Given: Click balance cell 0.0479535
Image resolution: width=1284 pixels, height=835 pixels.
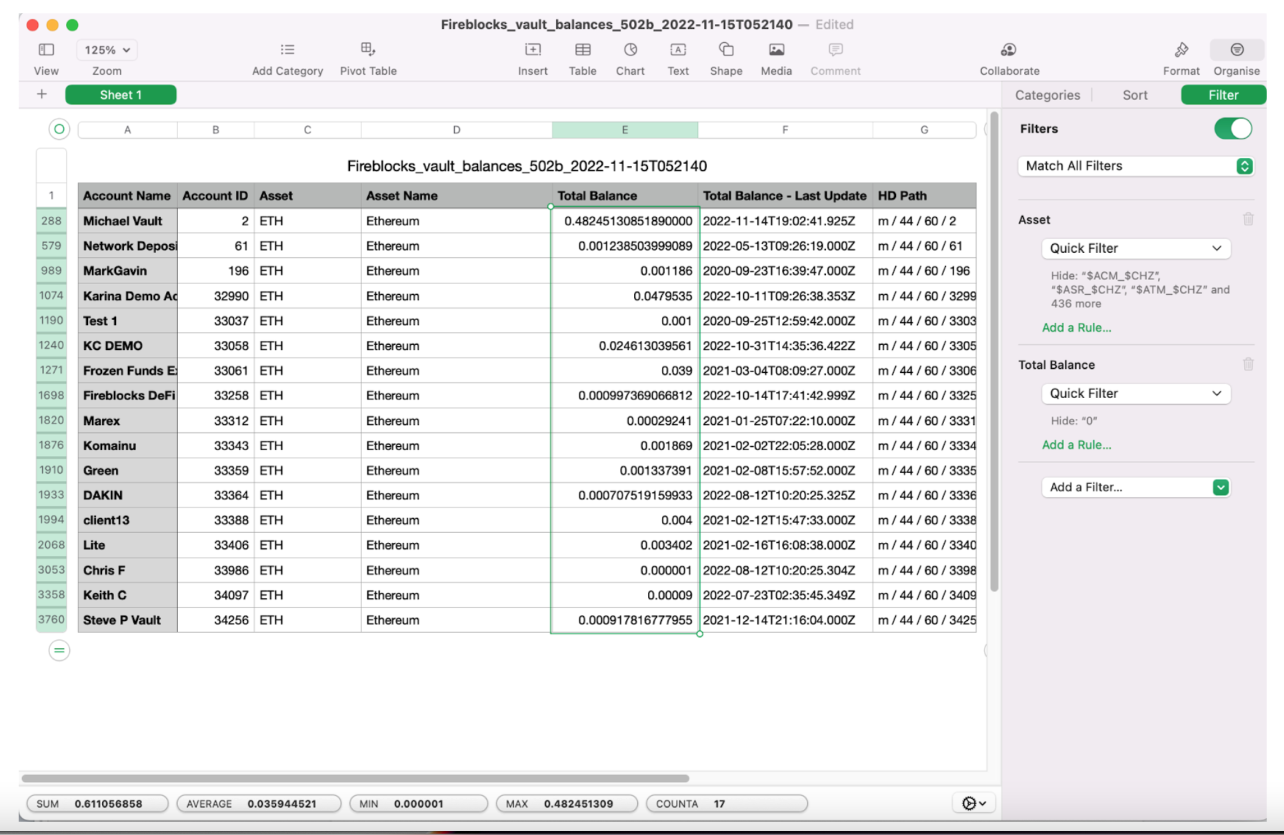Looking at the screenshot, I should coord(625,295).
